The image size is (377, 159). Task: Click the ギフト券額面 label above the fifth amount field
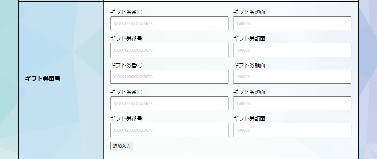click(249, 119)
